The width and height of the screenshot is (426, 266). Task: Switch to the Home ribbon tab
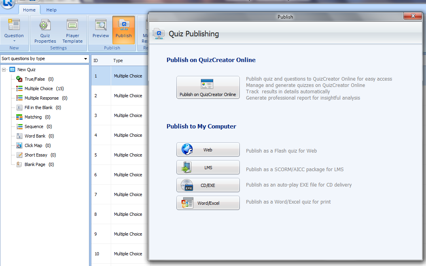[x=29, y=10]
